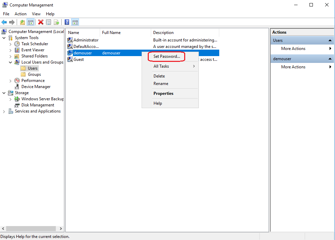Click the Groups folder icon
This screenshot has width=335, height=240.
(23, 74)
